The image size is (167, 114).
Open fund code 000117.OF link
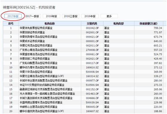pos(92,63)
